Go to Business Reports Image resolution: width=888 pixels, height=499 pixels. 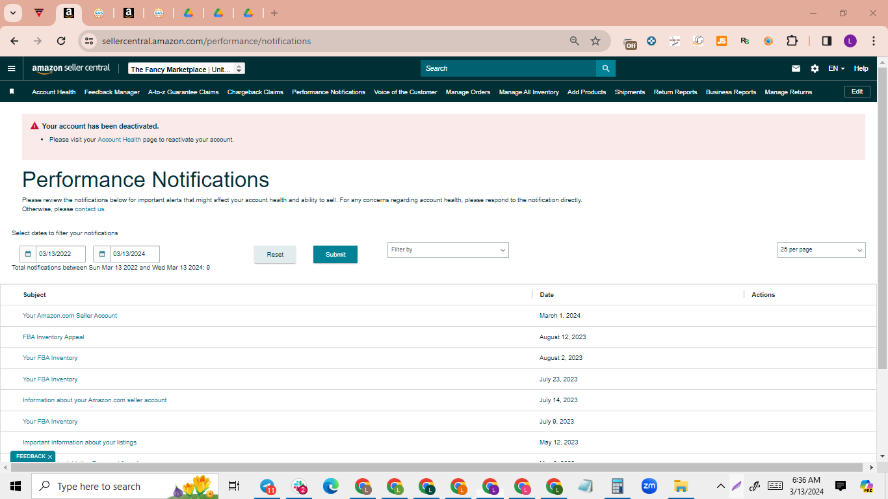(731, 92)
